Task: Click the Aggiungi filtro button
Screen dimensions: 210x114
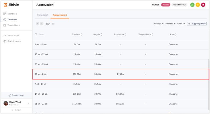Action: 197,24
